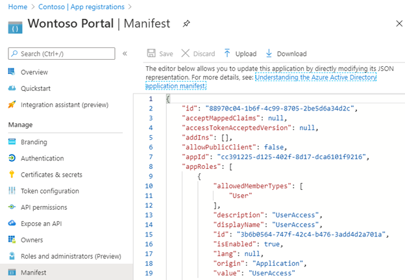Click the Quickstart cloud icon
Viewport: 405px width, 280px height.
coord(12,88)
